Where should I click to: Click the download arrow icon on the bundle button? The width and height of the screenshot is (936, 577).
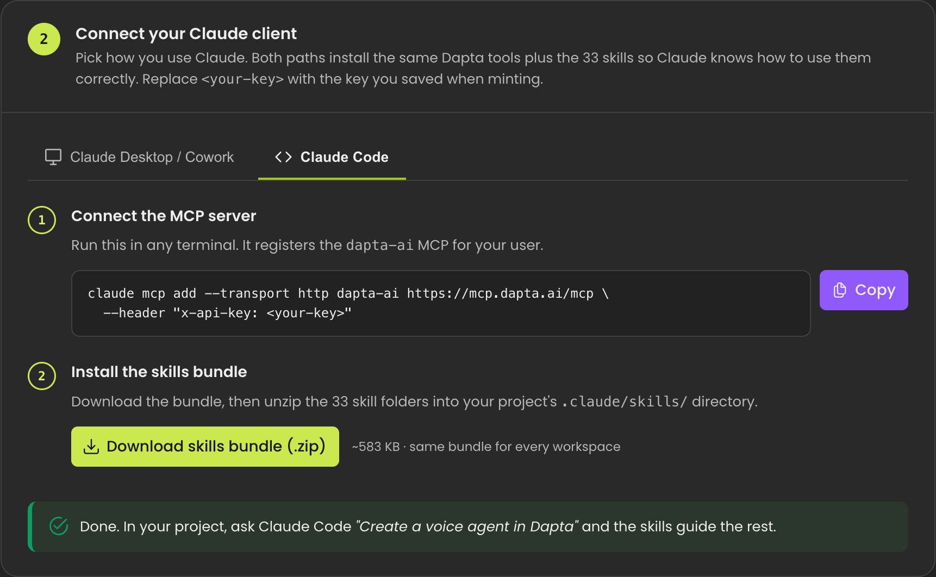[91, 447]
